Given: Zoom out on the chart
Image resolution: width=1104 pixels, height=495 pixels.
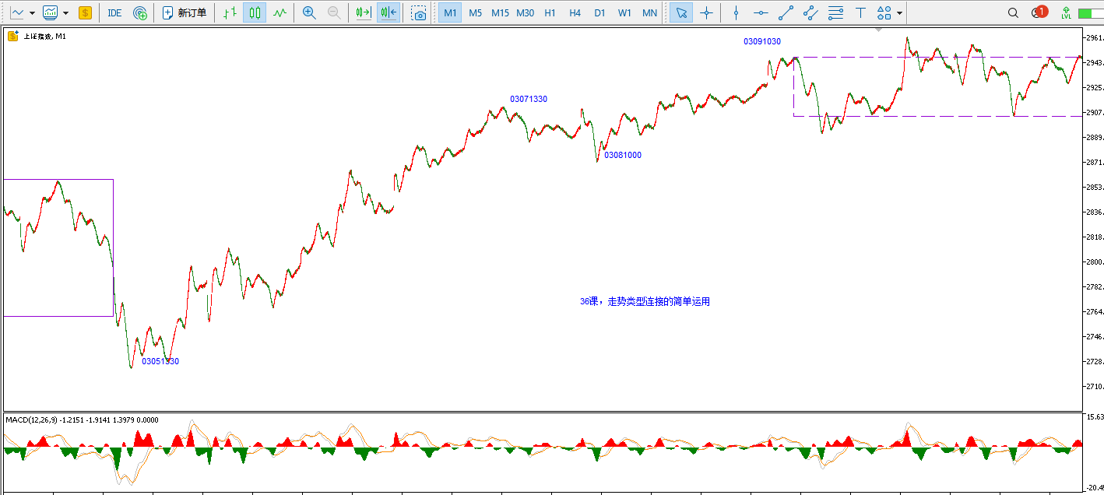Looking at the screenshot, I should click(x=334, y=12).
